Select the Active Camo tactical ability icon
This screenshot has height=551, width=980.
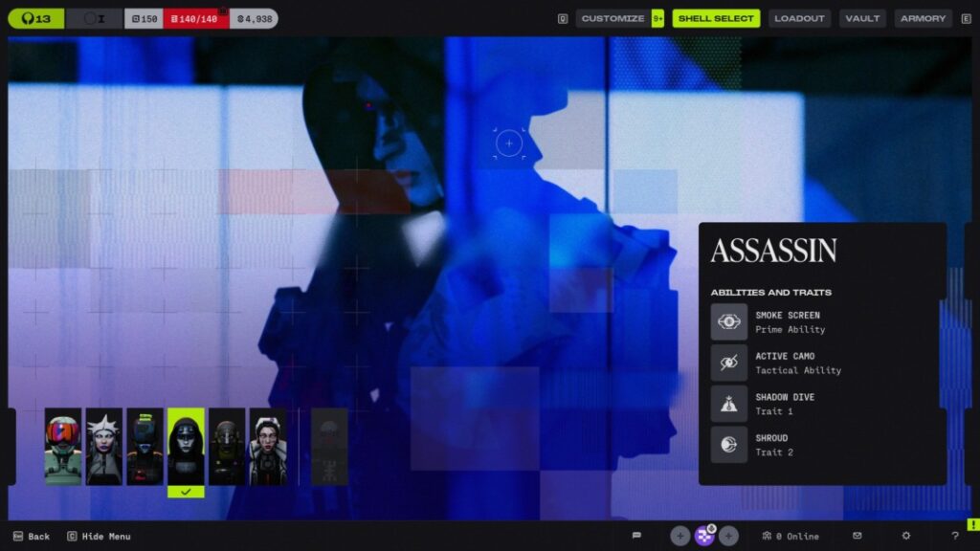pos(728,363)
